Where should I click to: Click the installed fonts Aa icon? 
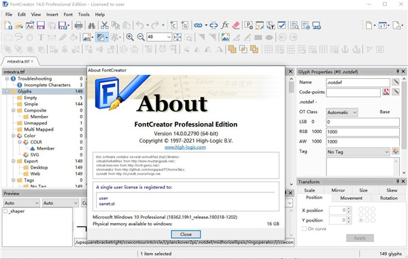tap(30, 25)
